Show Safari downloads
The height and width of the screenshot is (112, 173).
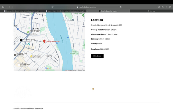click(159, 7)
